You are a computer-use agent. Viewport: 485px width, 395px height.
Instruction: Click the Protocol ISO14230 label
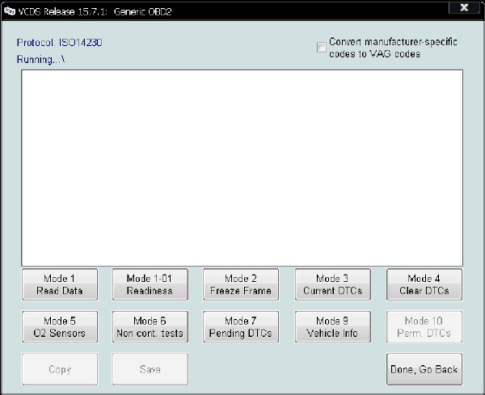pos(59,42)
